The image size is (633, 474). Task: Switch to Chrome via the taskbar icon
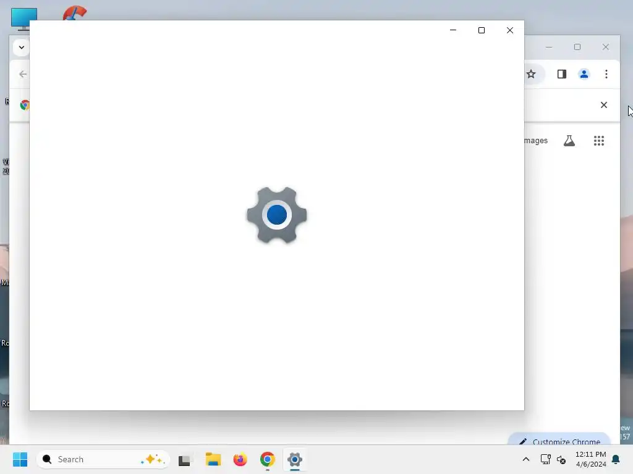pos(267,459)
